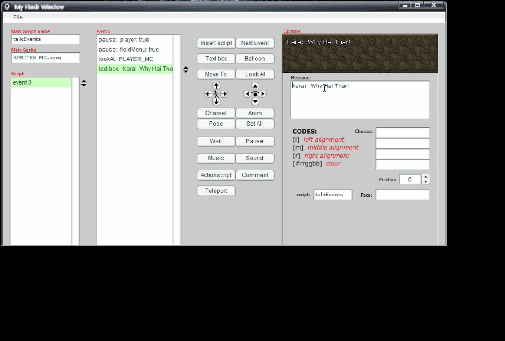
Task: Click the Teleport button
Action: click(x=216, y=191)
